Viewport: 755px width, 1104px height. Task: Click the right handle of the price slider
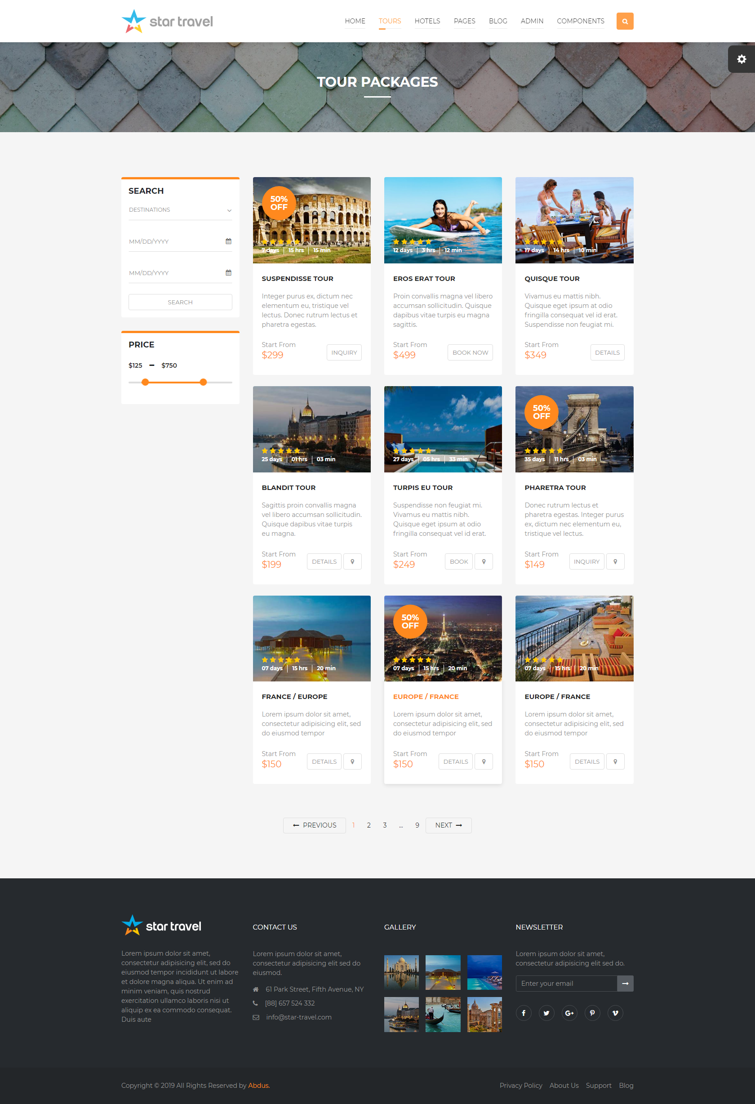(203, 382)
